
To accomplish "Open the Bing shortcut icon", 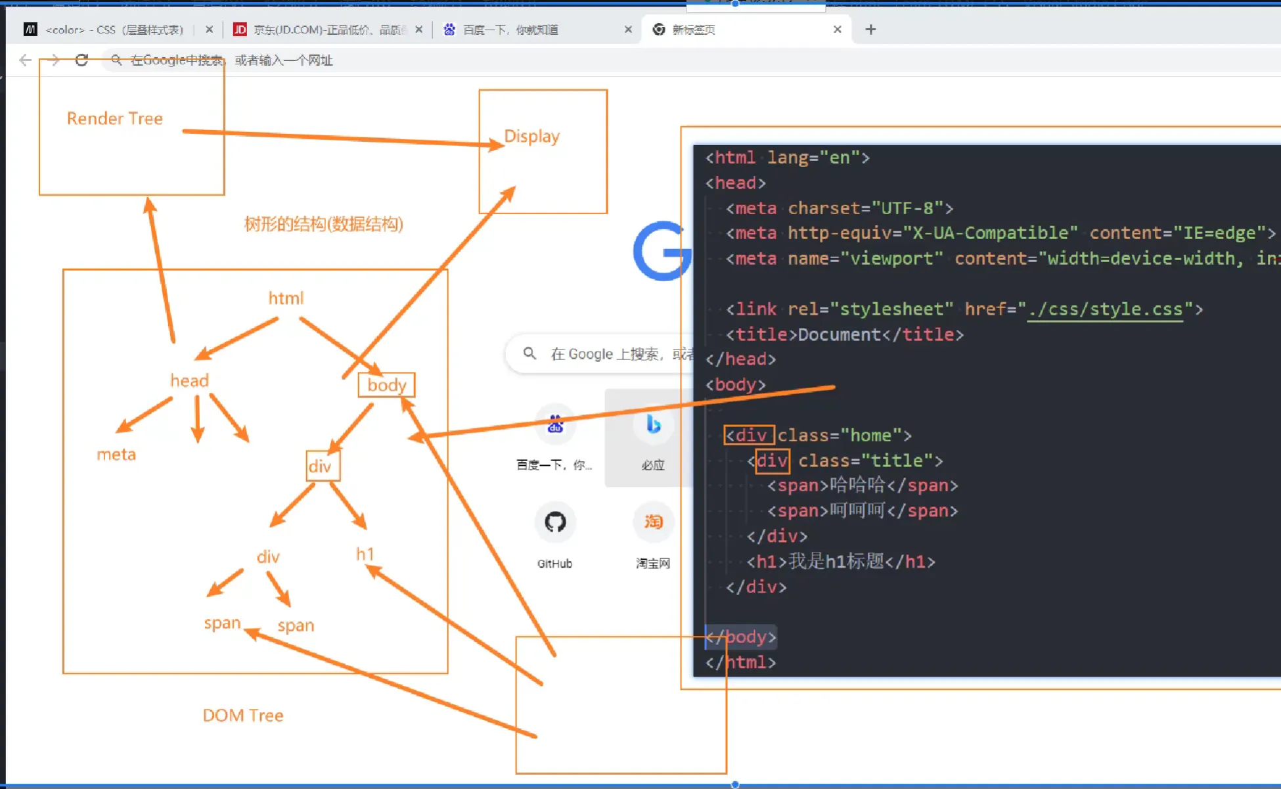I will coord(652,426).
